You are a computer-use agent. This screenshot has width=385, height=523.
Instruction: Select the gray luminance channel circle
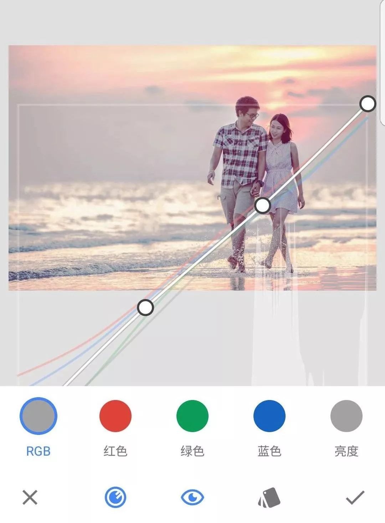pyautogui.click(x=346, y=416)
